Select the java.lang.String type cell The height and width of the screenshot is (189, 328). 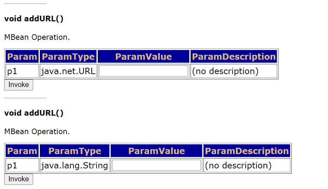point(75,165)
